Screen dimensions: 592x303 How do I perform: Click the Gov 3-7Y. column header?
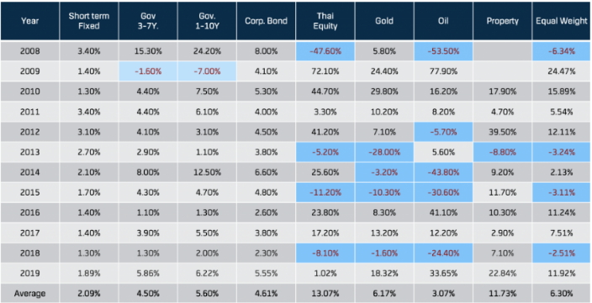click(x=148, y=21)
